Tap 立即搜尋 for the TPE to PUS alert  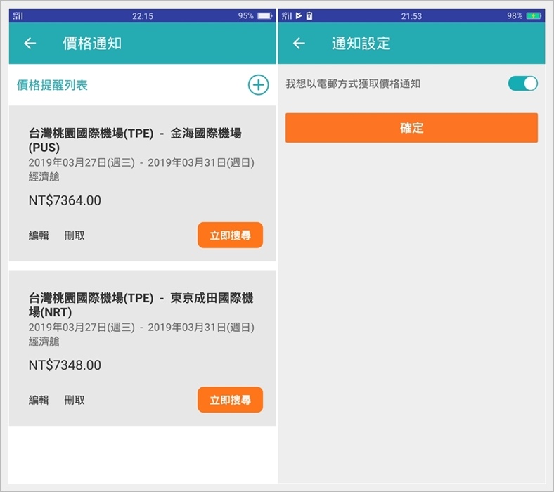point(230,235)
